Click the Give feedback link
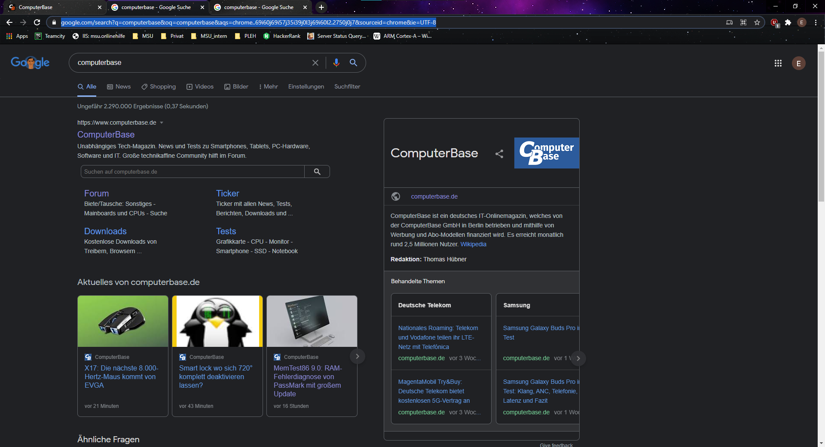The width and height of the screenshot is (825, 447). (x=556, y=444)
